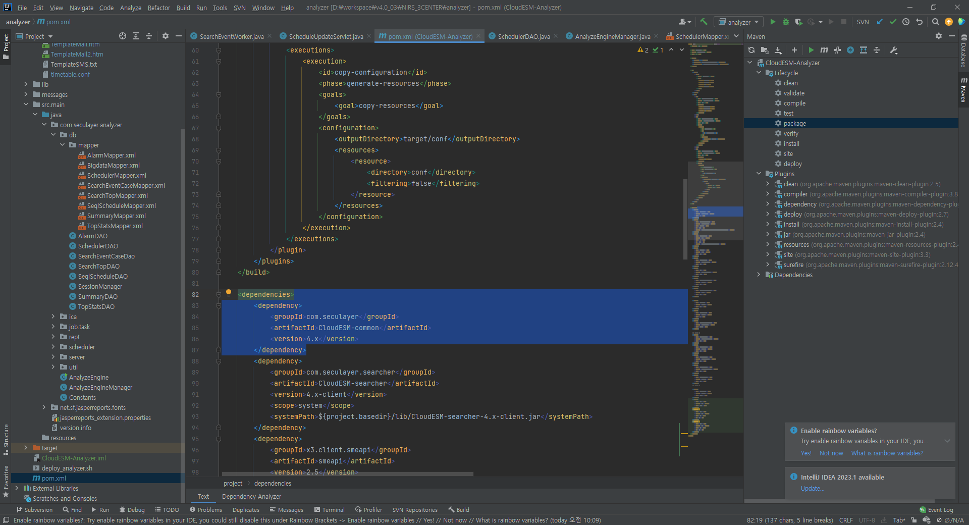Click the 'What is rainbow variables?' link
The width and height of the screenshot is (969, 525).
(x=887, y=453)
